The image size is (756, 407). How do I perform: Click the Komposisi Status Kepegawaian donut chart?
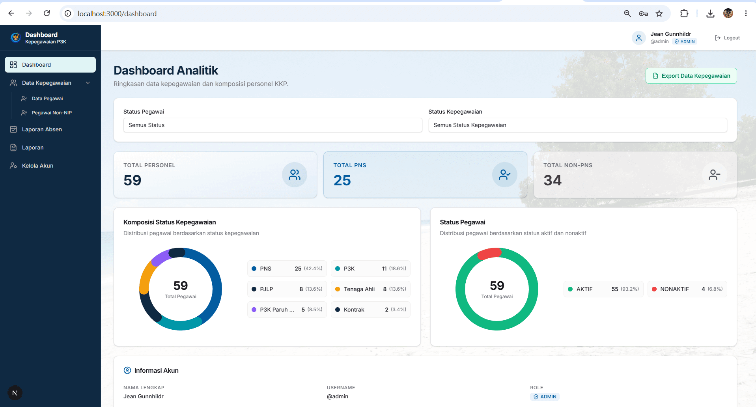click(181, 289)
